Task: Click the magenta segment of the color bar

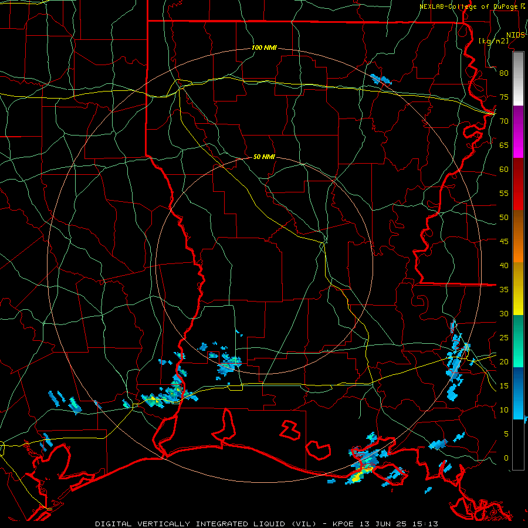Action: (x=518, y=132)
